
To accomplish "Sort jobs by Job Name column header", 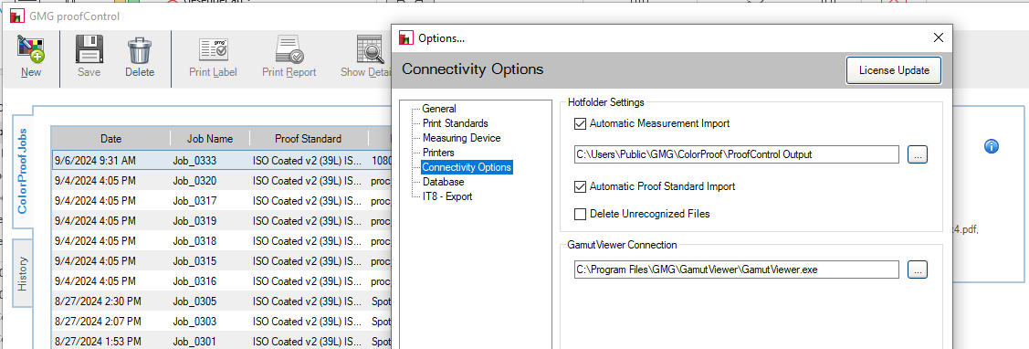I will [209, 139].
